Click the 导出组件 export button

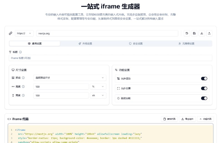pyautogui.click(x=187, y=119)
